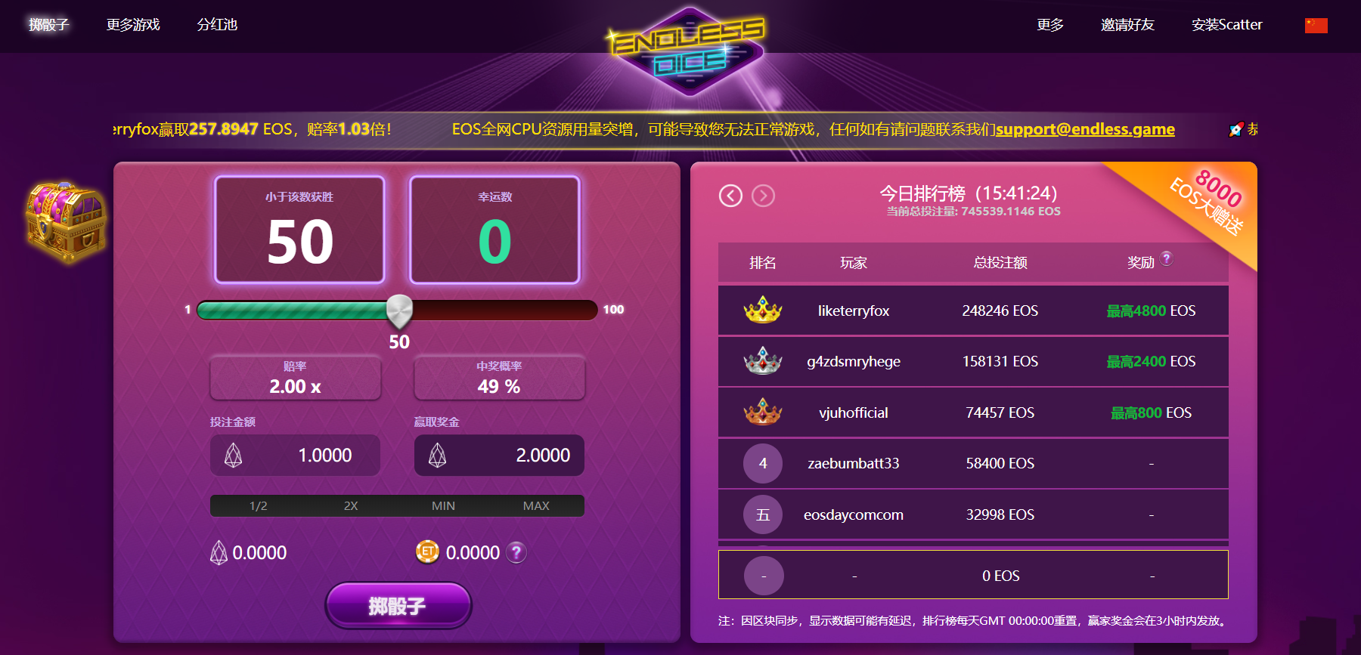Click the question mark beside 奖励 header
Viewport: 1361px width, 655px height.
coord(1167,258)
